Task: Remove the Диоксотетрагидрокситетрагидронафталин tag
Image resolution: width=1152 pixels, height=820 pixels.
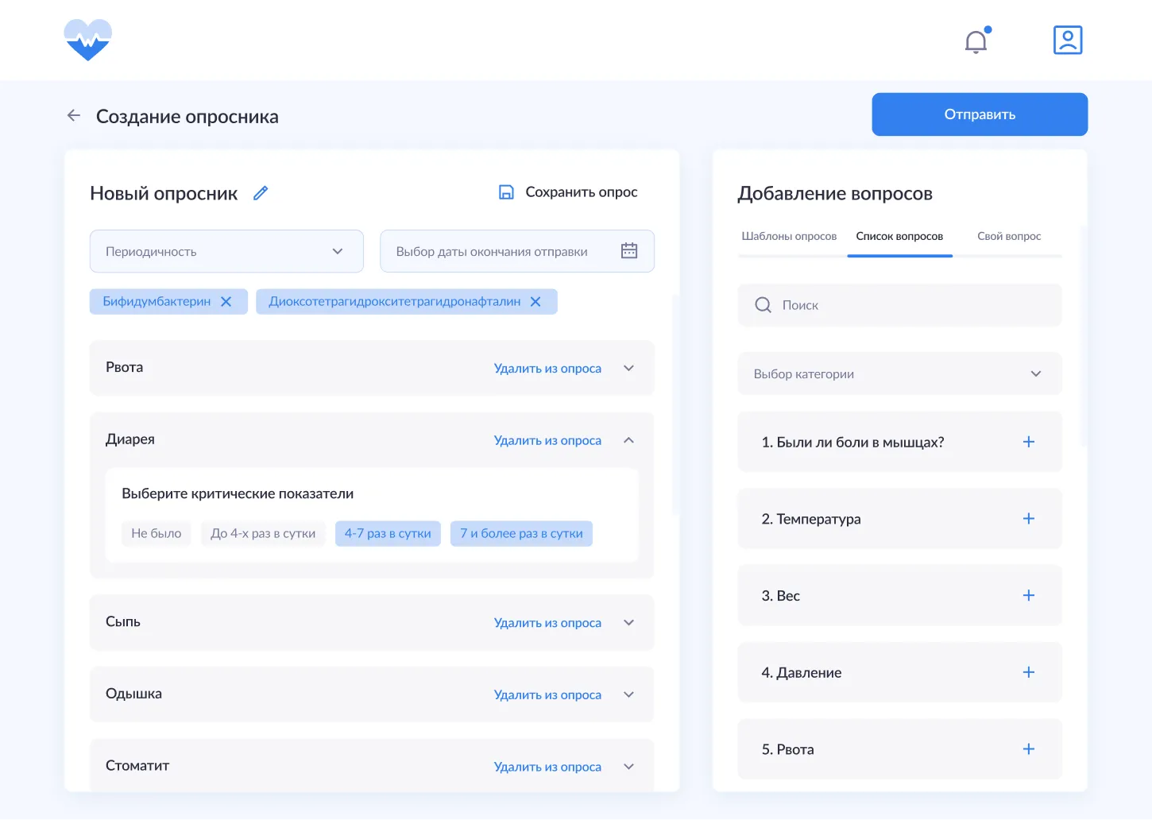Action: tap(535, 302)
